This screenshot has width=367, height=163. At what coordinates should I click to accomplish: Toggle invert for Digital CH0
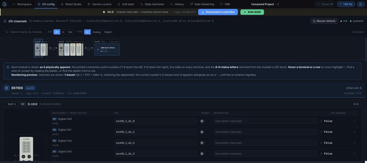pyautogui.click(x=205, y=121)
